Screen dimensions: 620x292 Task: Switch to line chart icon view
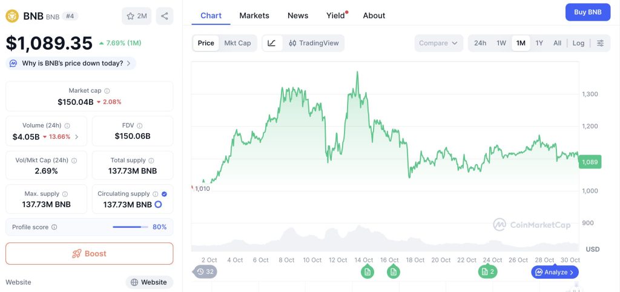coord(272,43)
